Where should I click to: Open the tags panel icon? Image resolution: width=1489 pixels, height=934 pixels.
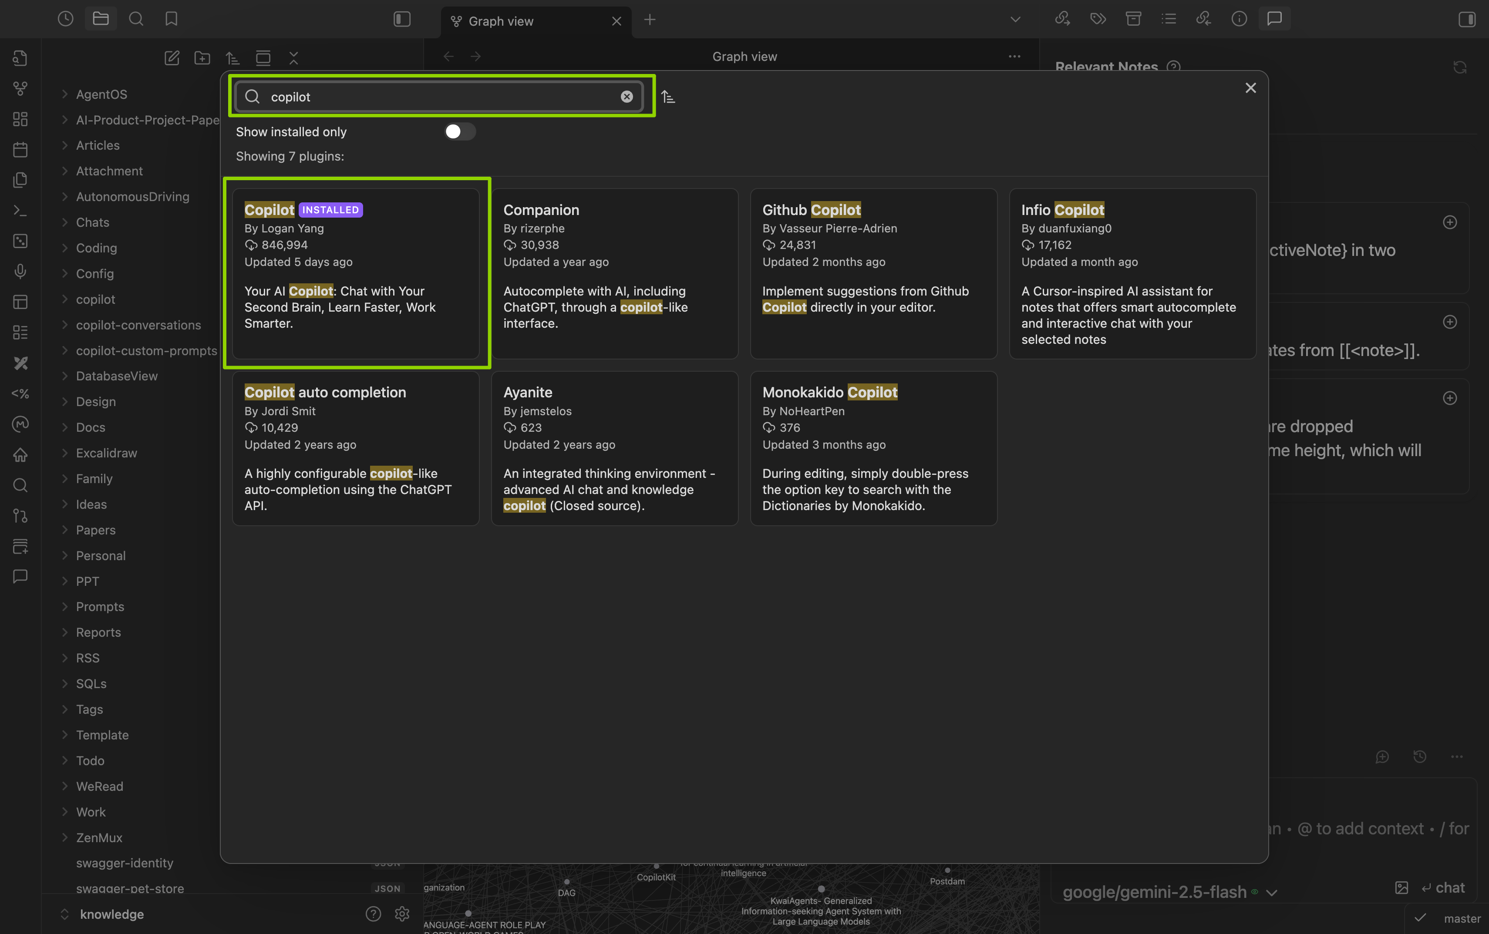[x=1098, y=19]
